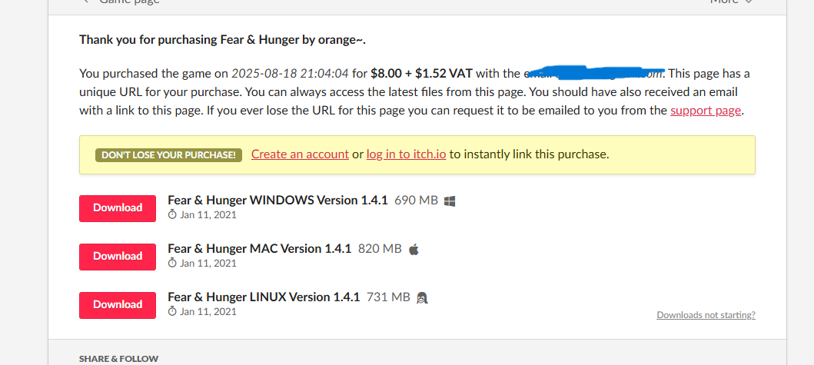This screenshot has height=365, width=814.
Task: Click the Linux penguin icon beside 731 MB
Action: click(x=422, y=298)
